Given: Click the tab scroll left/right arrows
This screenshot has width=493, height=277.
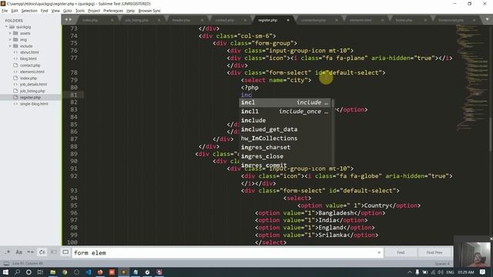Looking at the screenshot, I should (69, 19).
